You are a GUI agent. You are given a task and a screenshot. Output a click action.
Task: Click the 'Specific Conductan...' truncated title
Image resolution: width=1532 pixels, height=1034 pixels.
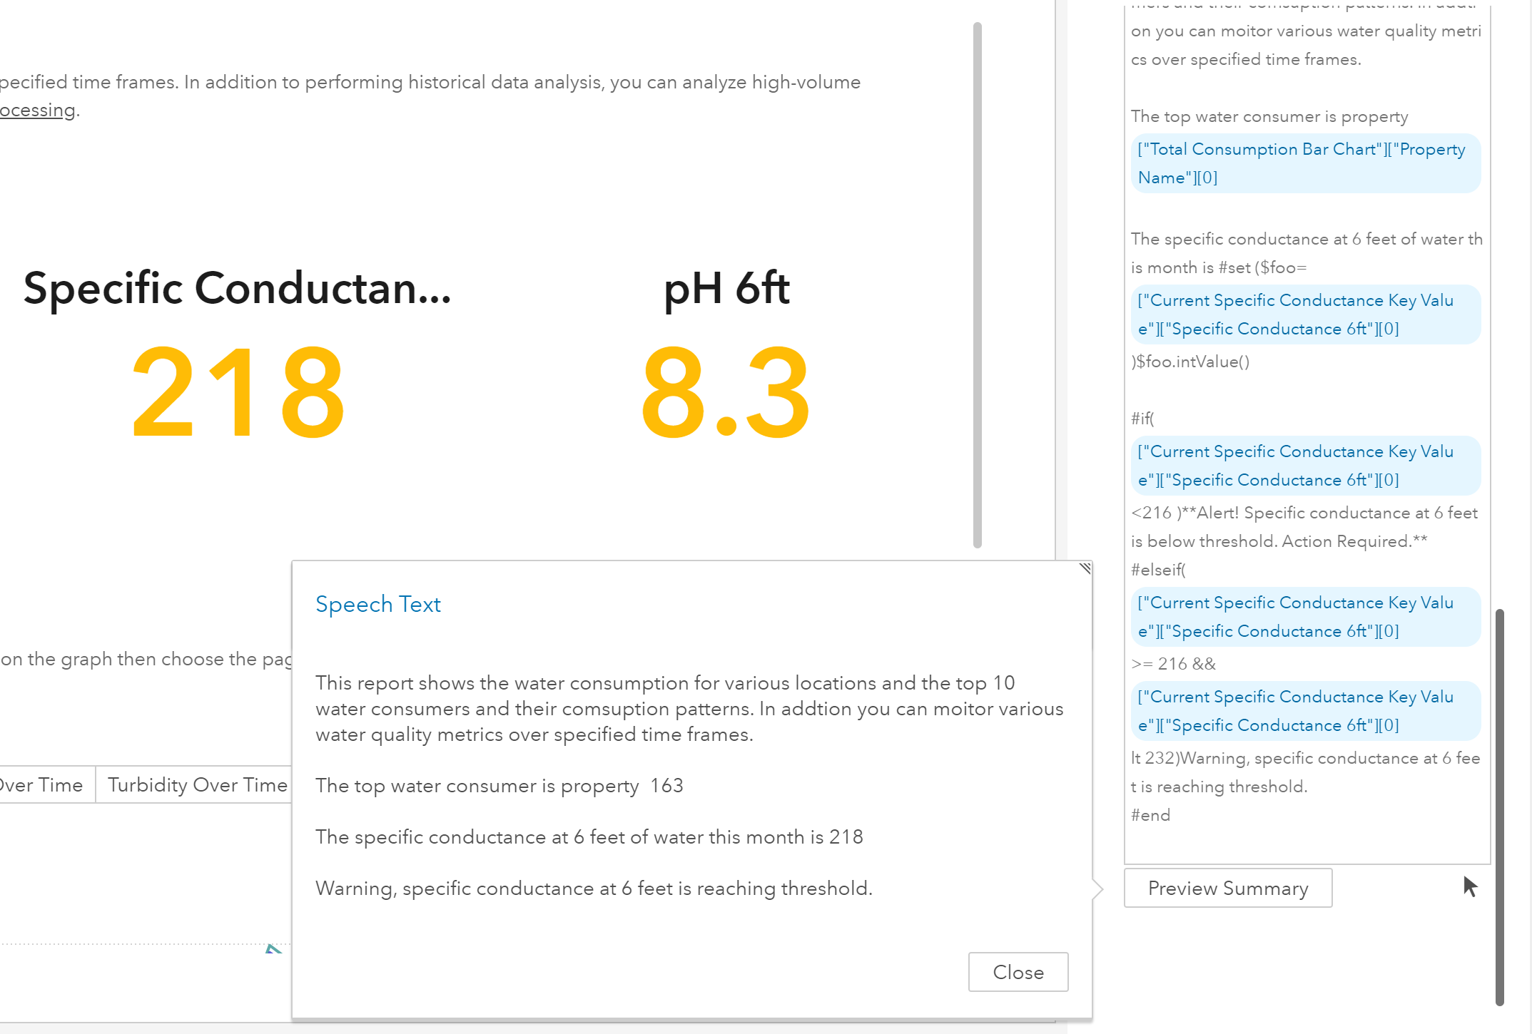(237, 289)
